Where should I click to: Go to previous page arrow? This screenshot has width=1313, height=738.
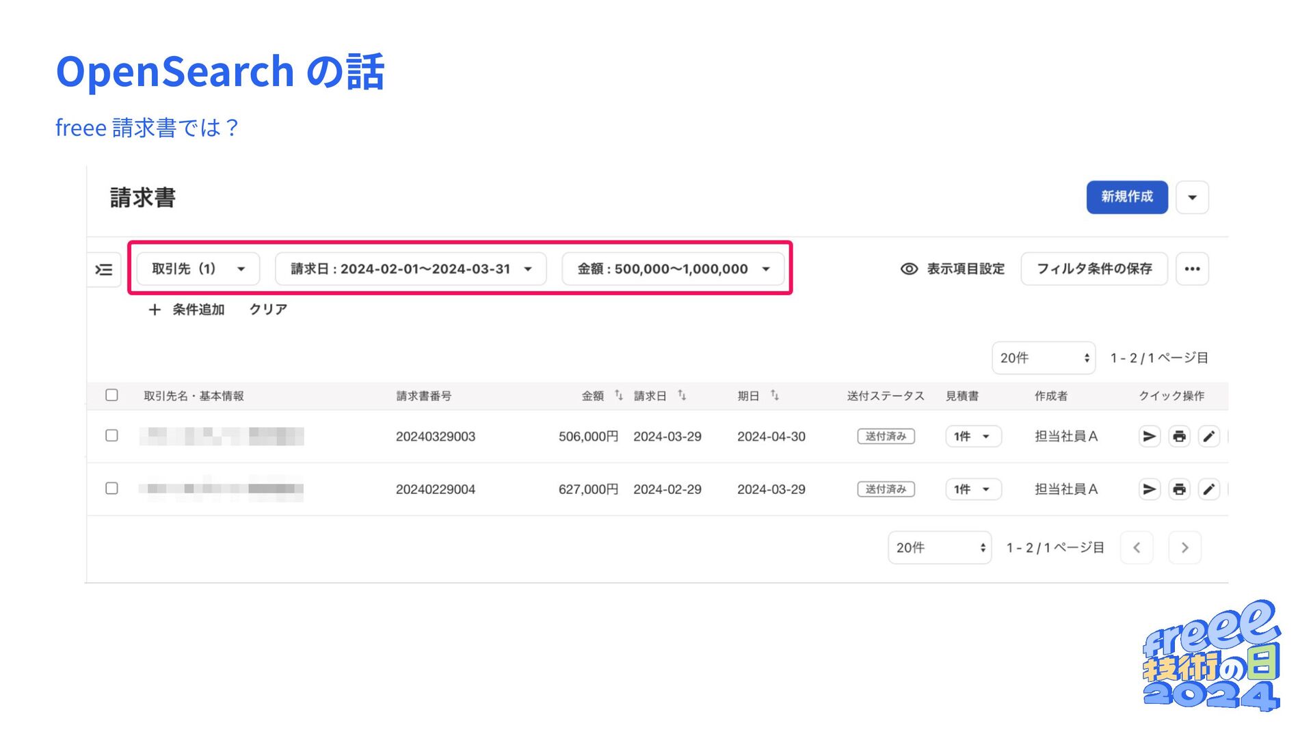coord(1137,547)
